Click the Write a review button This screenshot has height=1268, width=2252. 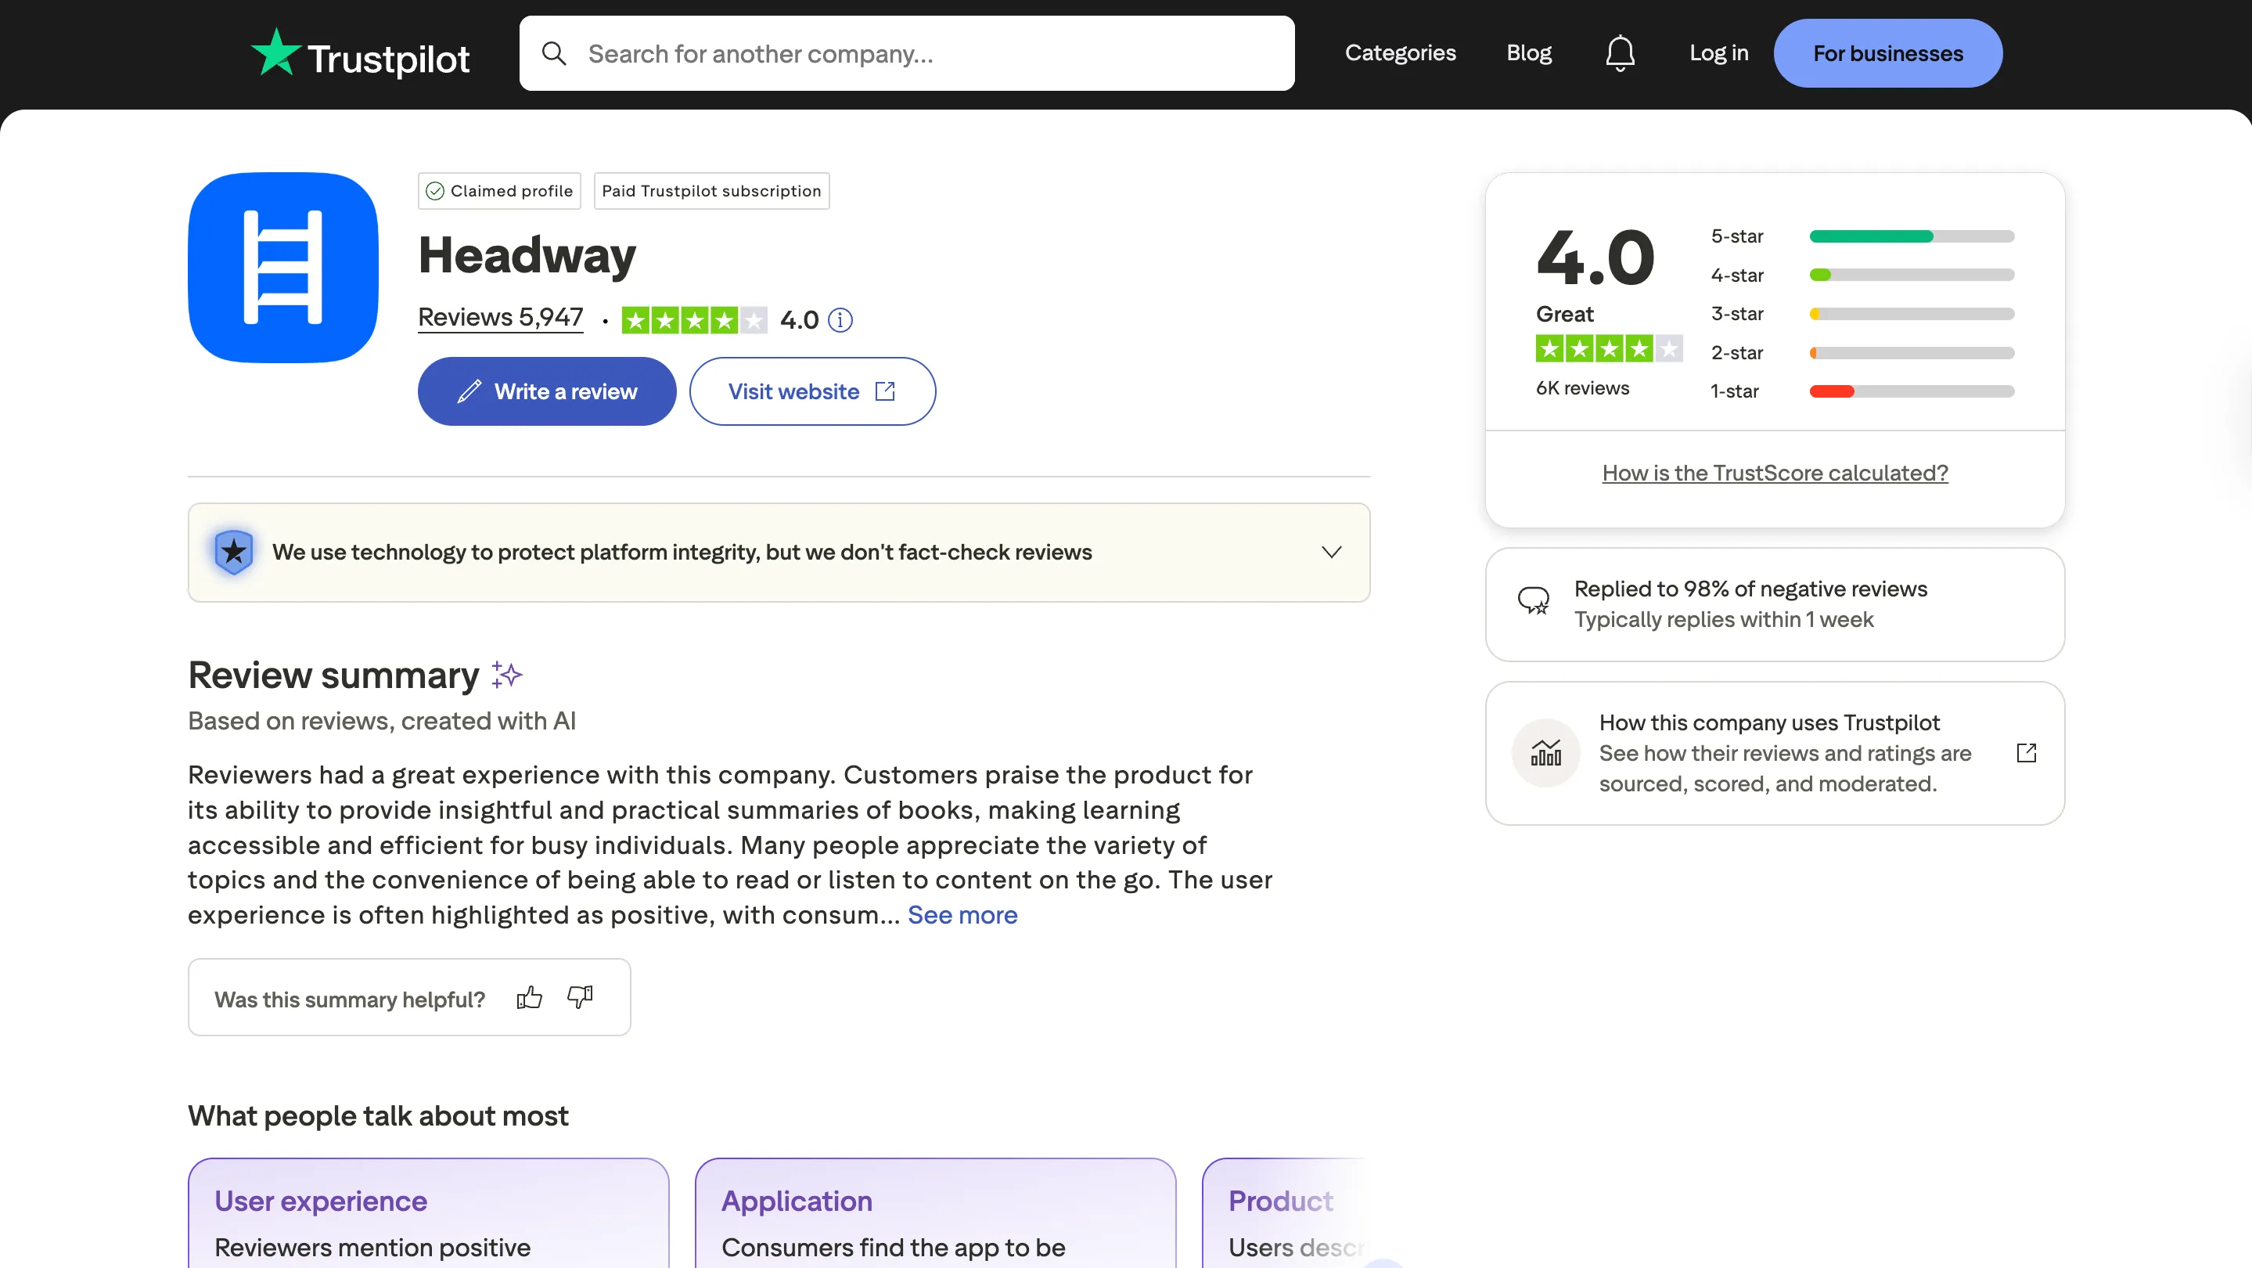[x=547, y=391]
